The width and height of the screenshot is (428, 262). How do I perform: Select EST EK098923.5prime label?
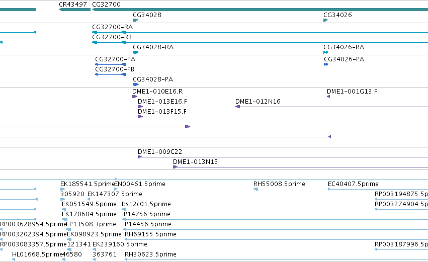click(95, 234)
